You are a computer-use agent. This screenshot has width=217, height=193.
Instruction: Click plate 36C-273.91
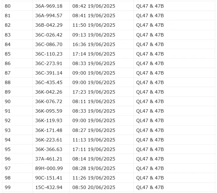49,63
